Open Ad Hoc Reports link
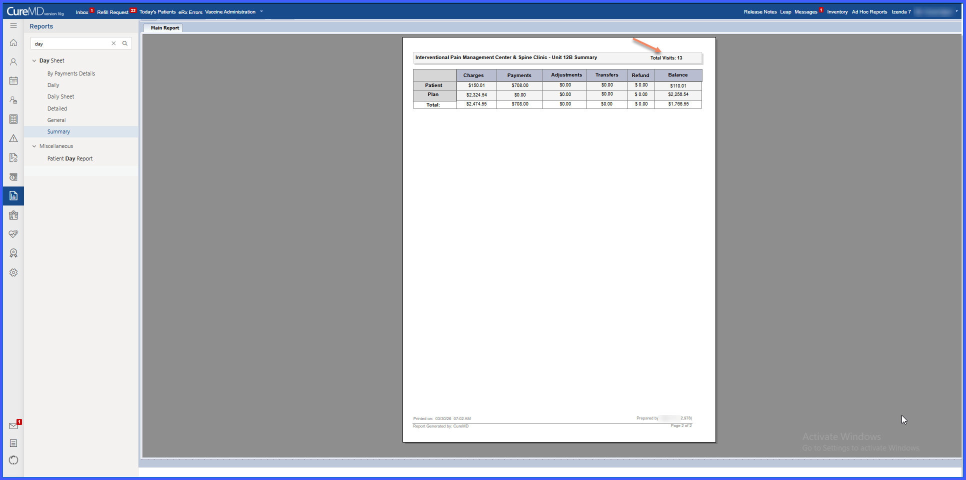 tap(869, 12)
